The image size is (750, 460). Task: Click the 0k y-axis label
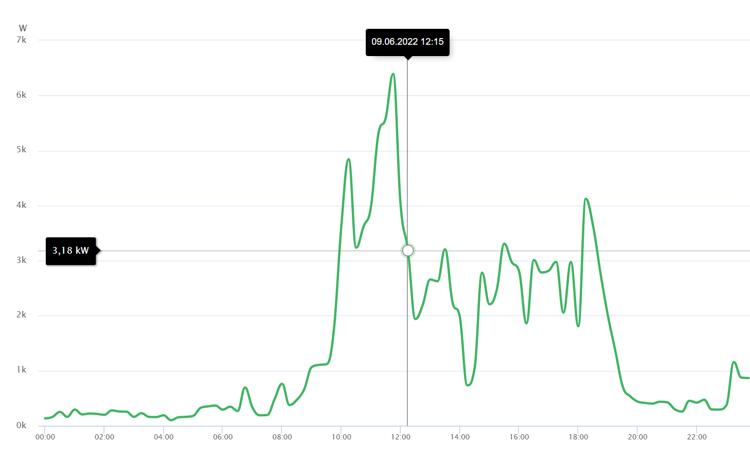pyautogui.click(x=22, y=425)
